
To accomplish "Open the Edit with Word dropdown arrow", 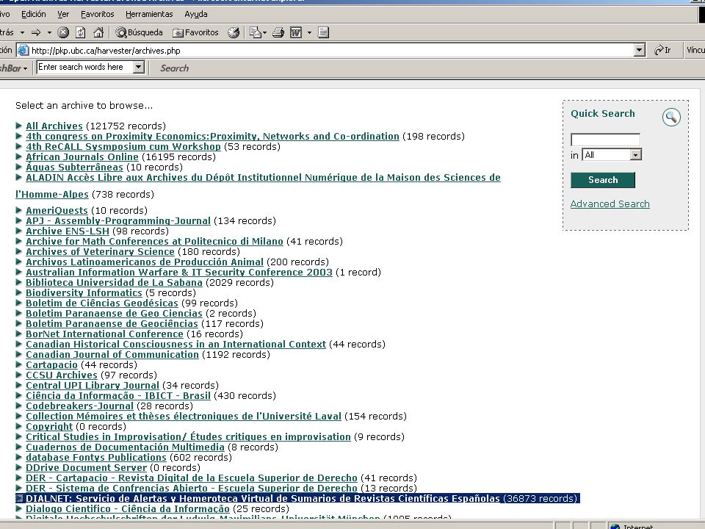I will pyautogui.click(x=309, y=32).
